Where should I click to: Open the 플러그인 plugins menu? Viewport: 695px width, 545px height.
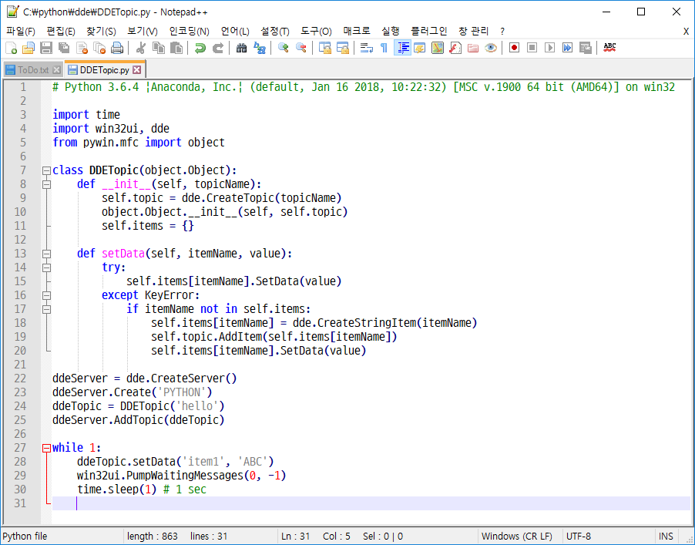click(x=428, y=31)
